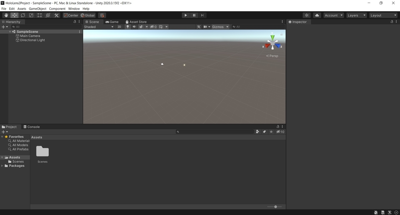Screen dimensions: 400x215
Task: Click the Play button
Action: coord(186,15)
